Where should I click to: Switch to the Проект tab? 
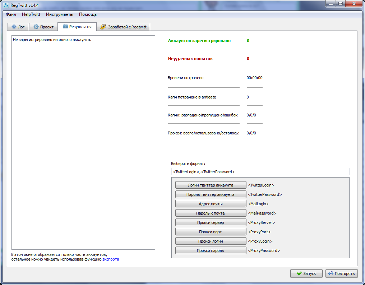coord(43,27)
